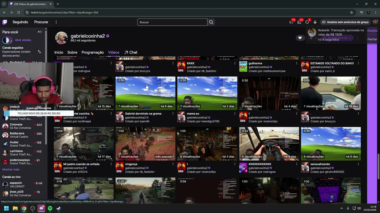Open the Início tab

(59, 52)
